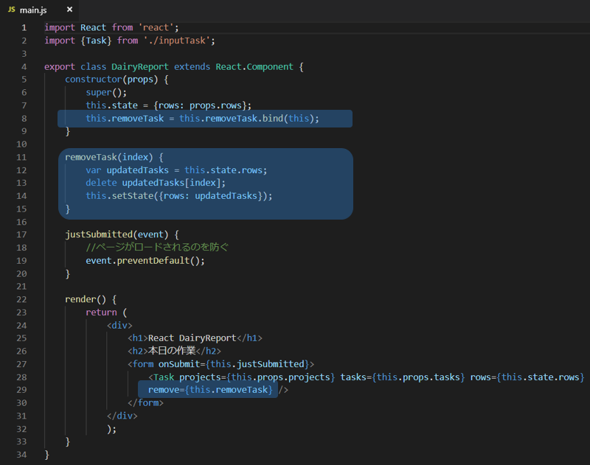590x465 pixels.
Task: Click var updatedTasks declaration line
Action: (176, 170)
